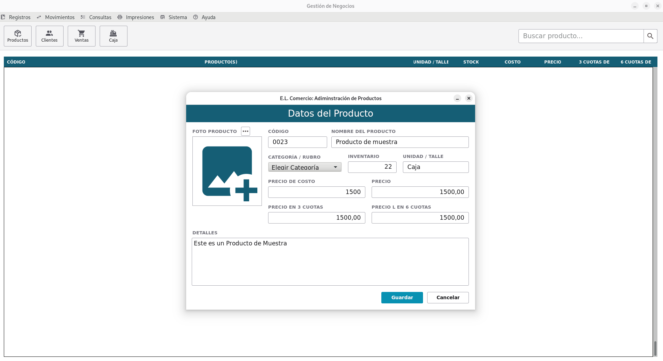Open the Impresiones menu
The image size is (663, 361).
140,17
